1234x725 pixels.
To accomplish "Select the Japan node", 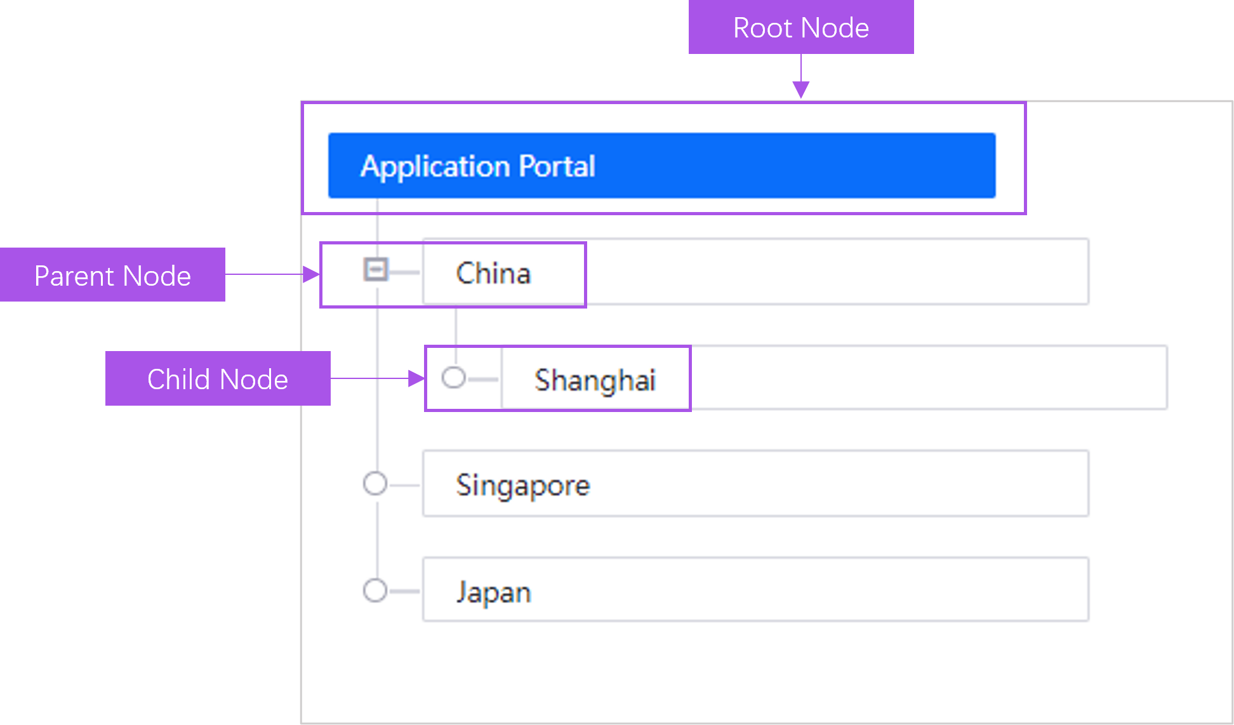I will click(493, 592).
